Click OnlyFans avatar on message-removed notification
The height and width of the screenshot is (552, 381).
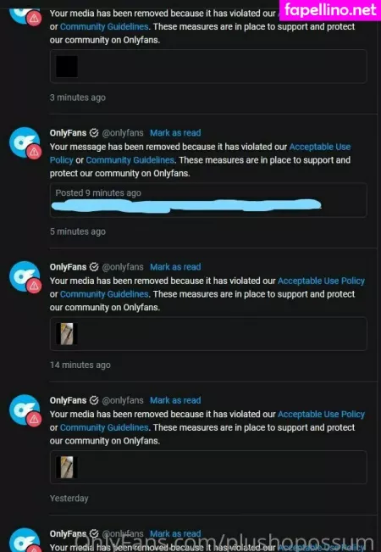click(x=25, y=142)
